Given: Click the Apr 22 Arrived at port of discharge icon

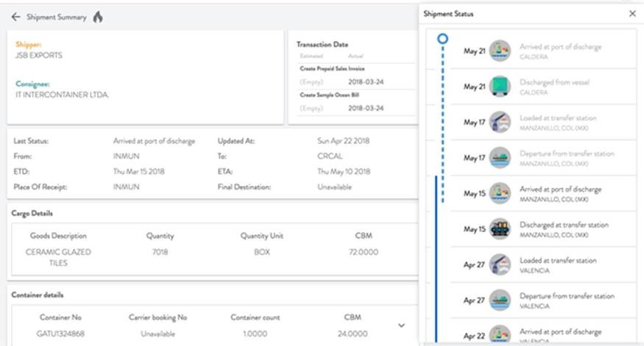Looking at the screenshot, I should pos(500,334).
